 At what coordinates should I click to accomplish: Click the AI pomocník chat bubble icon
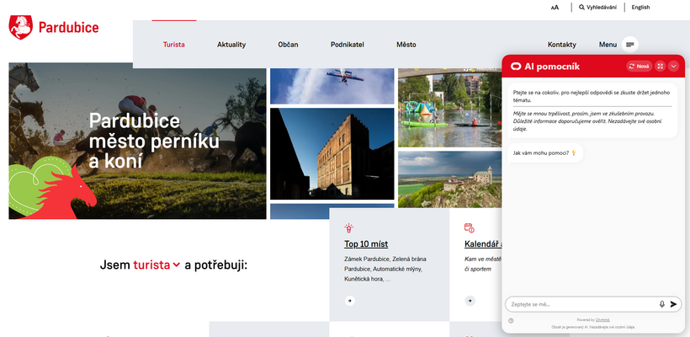(x=515, y=67)
